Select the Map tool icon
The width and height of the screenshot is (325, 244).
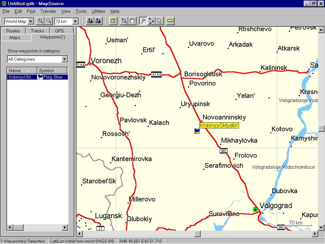pyautogui.click(x=113, y=21)
